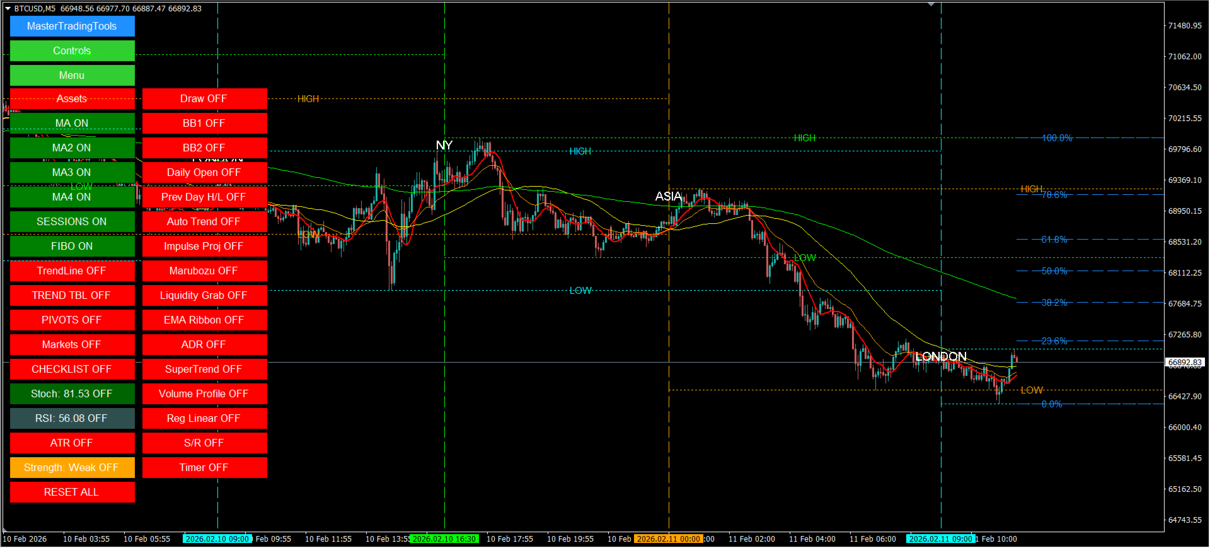Show Prev Day H/L OFF levels
This screenshot has height=548, width=1210.
point(205,197)
